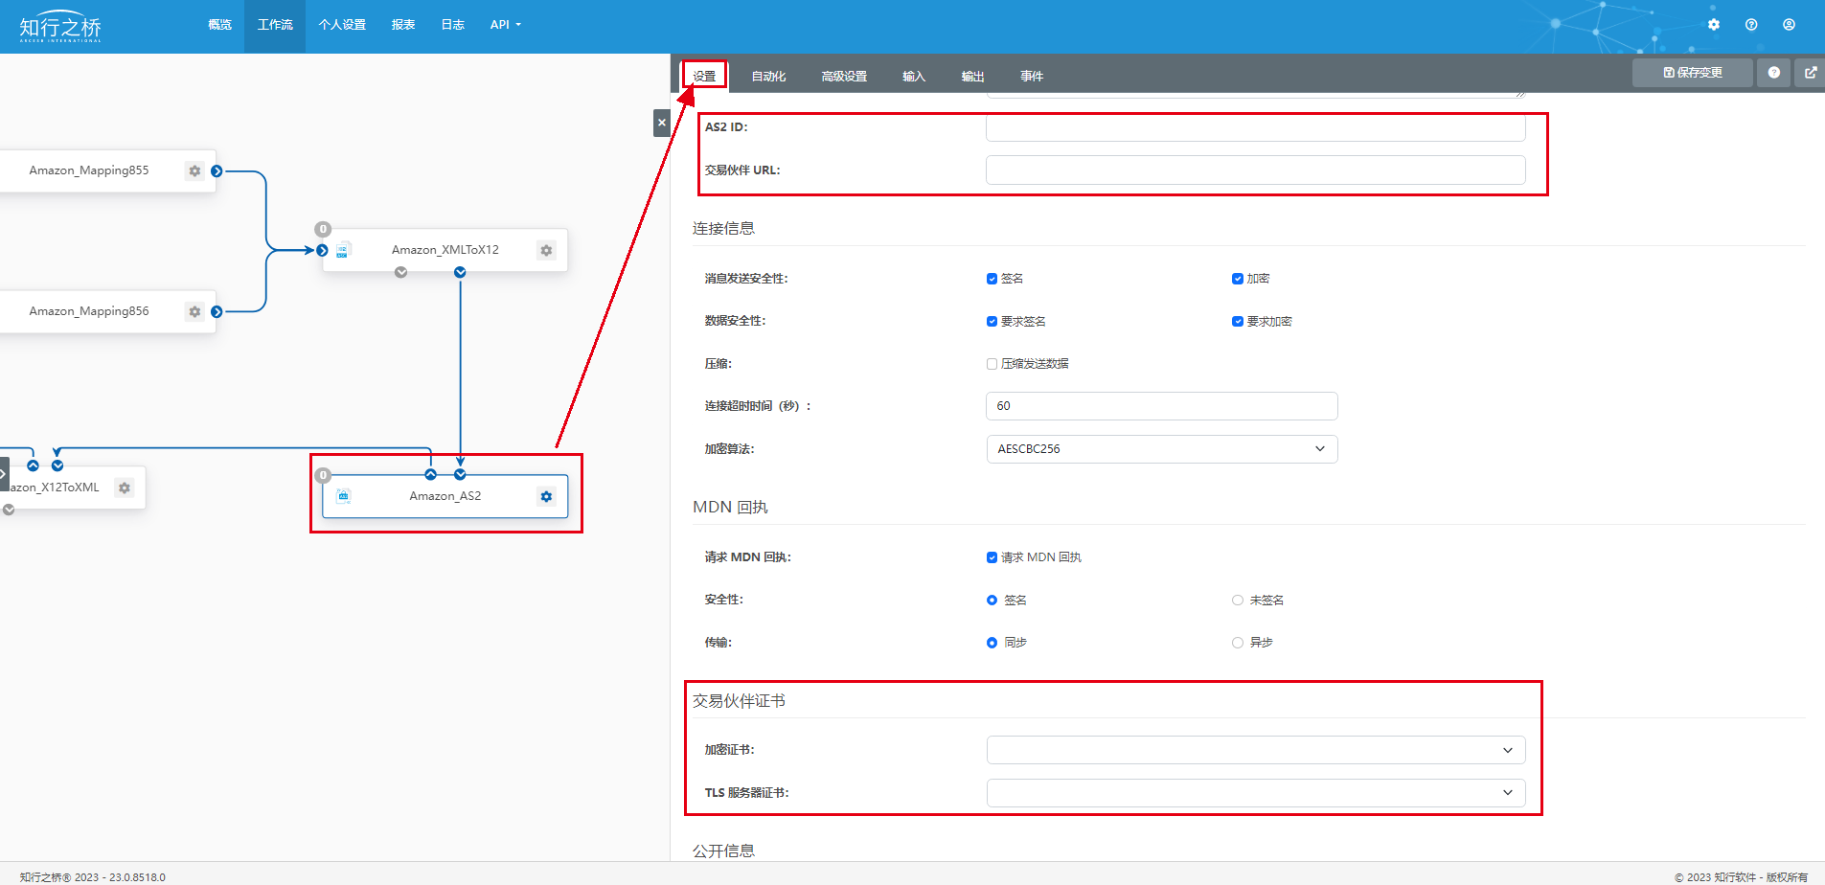Select the 异步 transfer radio option
The width and height of the screenshot is (1825, 885).
pyautogui.click(x=1238, y=643)
